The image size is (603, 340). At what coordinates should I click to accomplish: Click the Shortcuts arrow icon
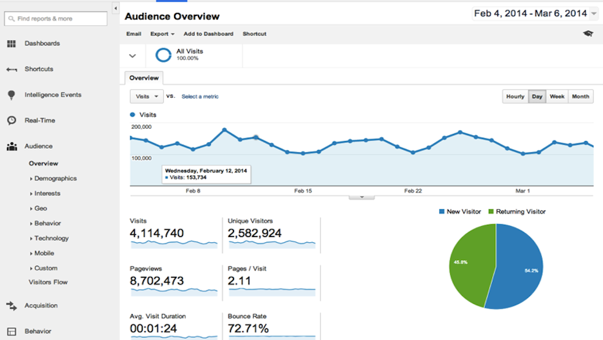pyautogui.click(x=12, y=70)
